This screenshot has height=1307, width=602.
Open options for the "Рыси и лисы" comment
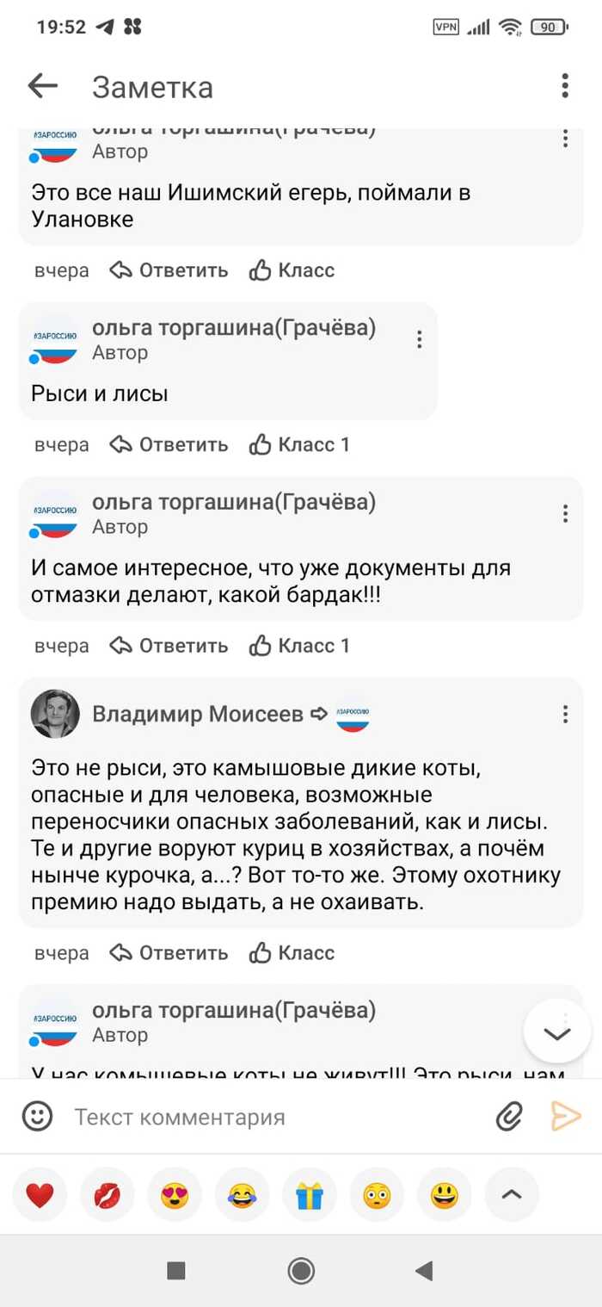coord(419,339)
